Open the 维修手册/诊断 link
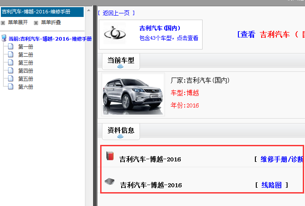This screenshot has height=206, width=305. pyautogui.click(x=282, y=159)
